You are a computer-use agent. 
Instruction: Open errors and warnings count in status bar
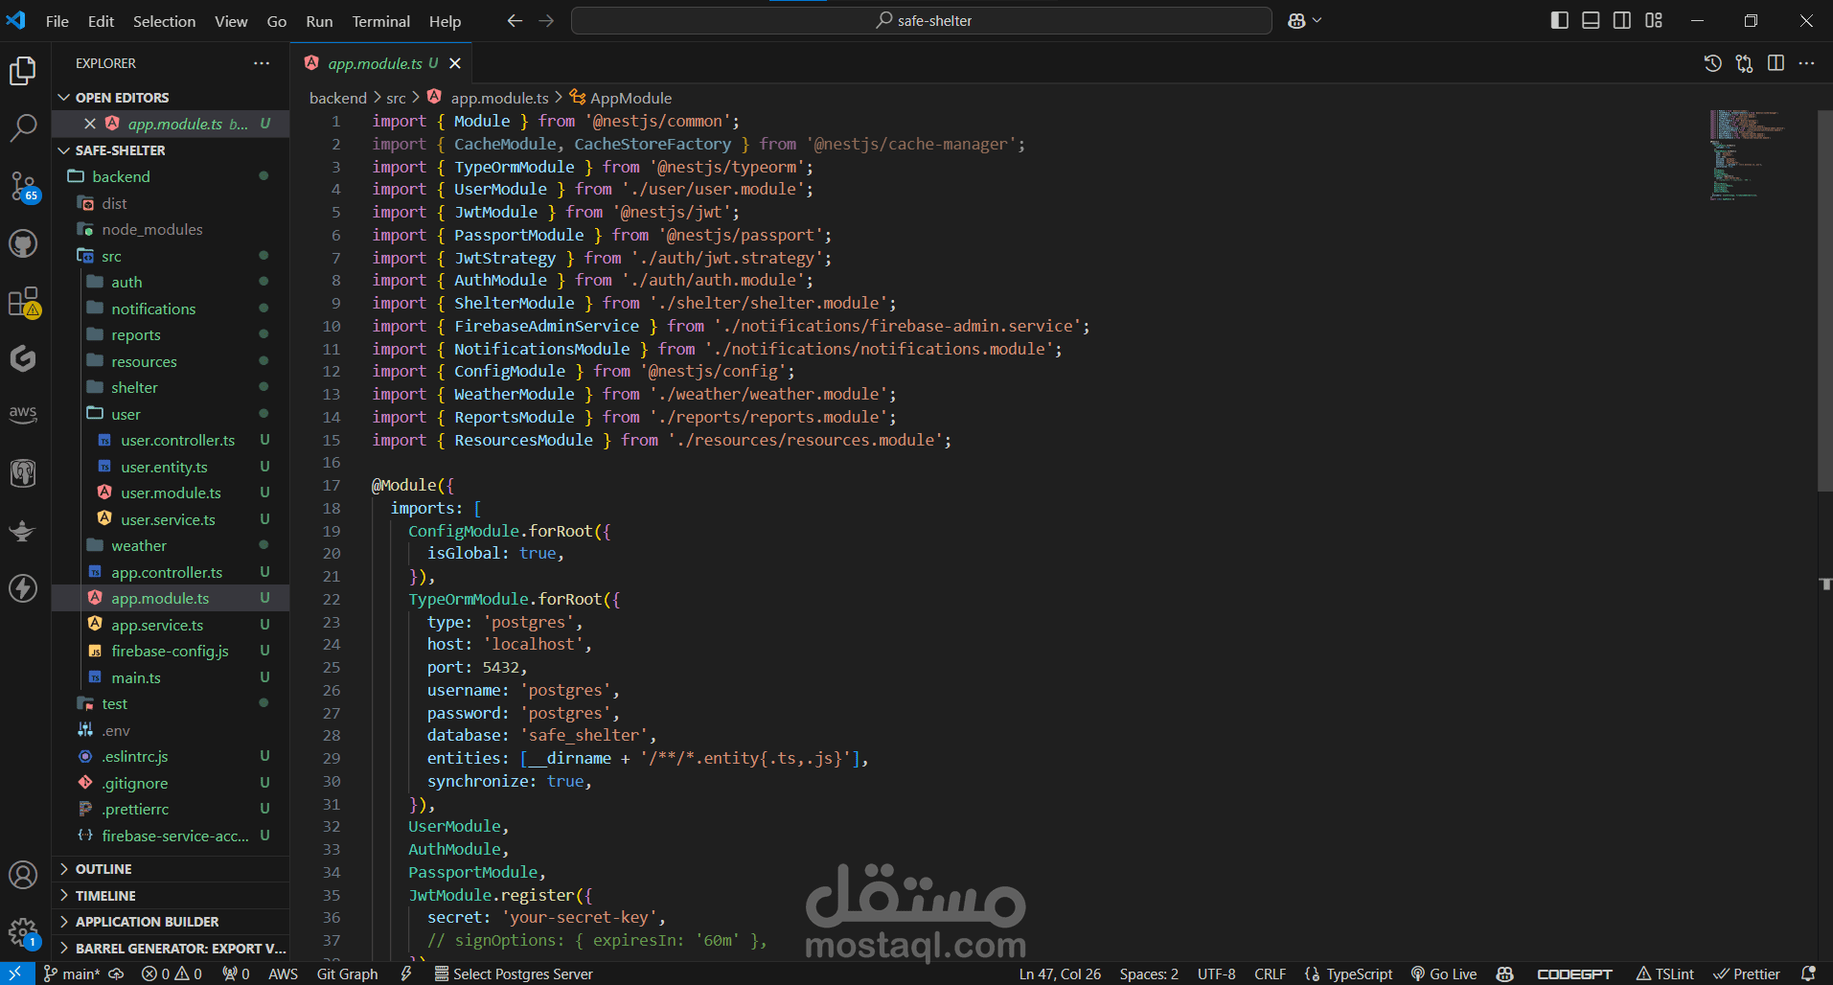(172, 974)
